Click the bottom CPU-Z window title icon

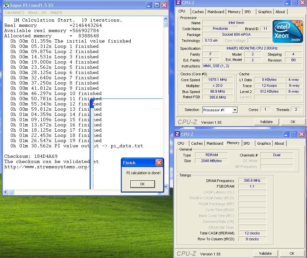177,134
